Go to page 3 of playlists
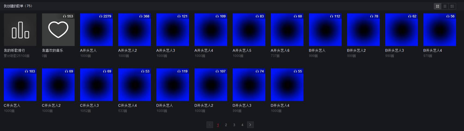 234,125
